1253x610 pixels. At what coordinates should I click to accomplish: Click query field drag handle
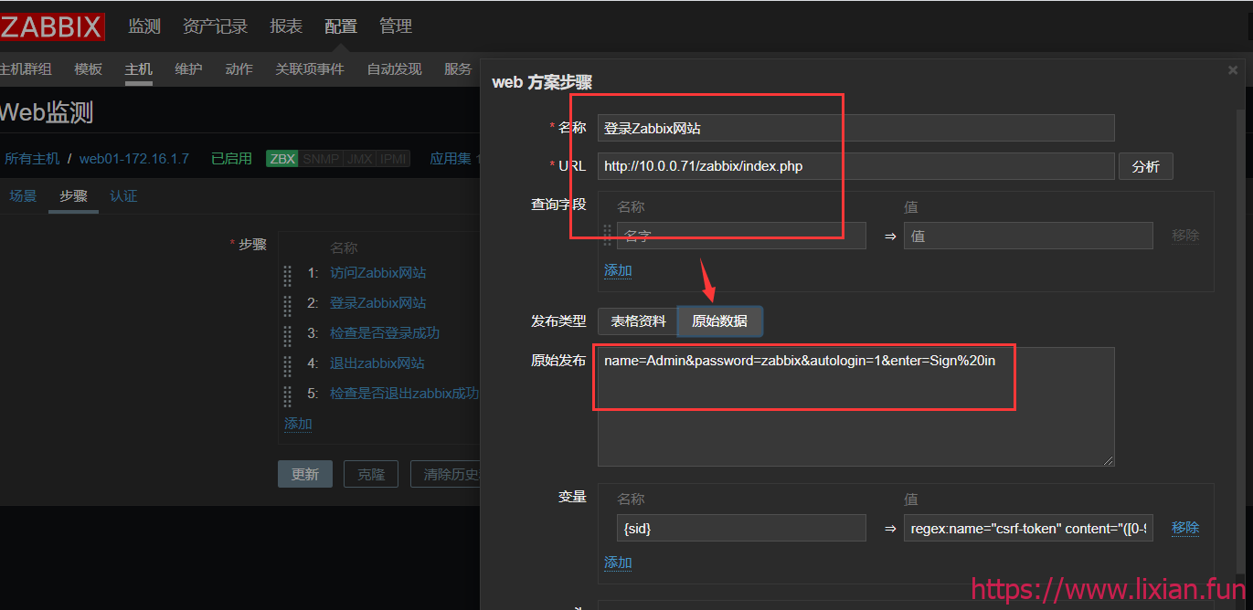(x=608, y=236)
